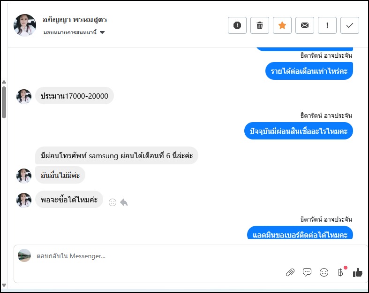Click the ประมาณ17000-20000 message bubble

coord(75,96)
